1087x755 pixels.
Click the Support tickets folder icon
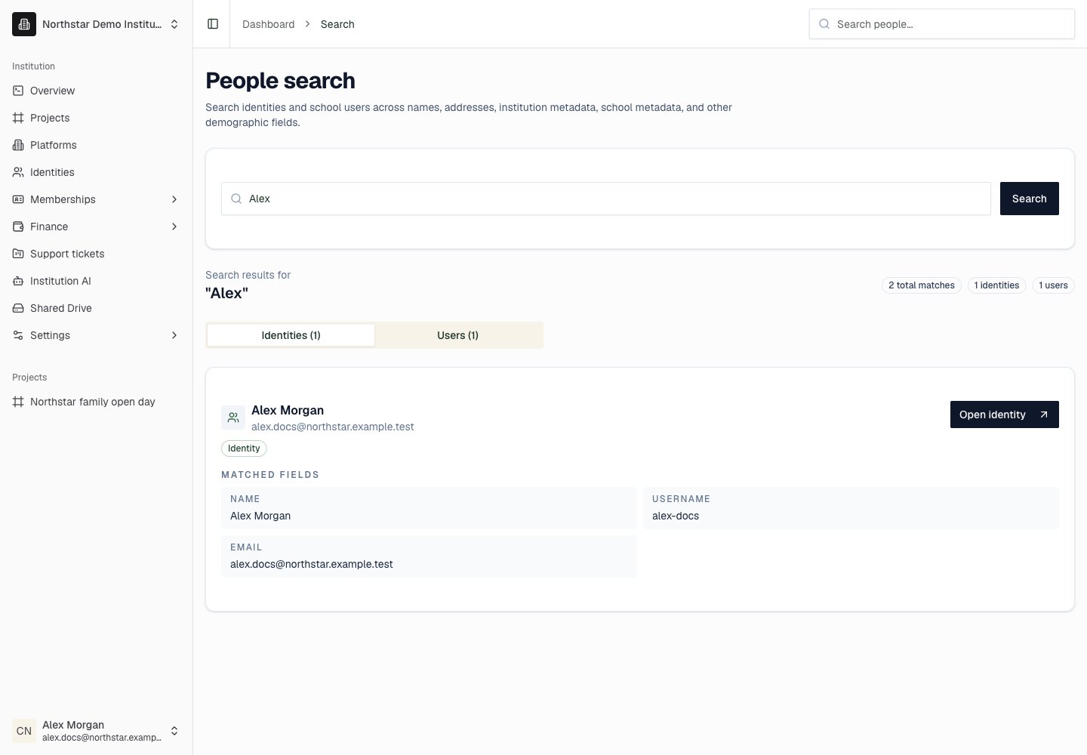pyautogui.click(x=18, y=254)
